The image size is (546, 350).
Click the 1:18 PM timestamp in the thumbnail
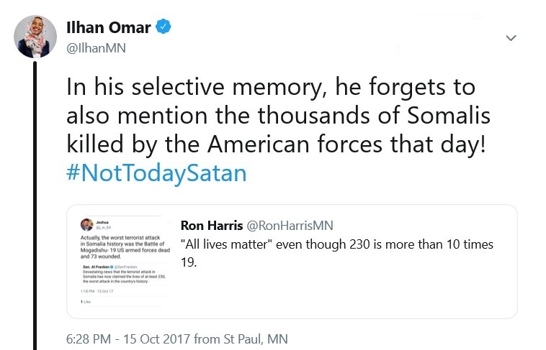click(87, 291)
